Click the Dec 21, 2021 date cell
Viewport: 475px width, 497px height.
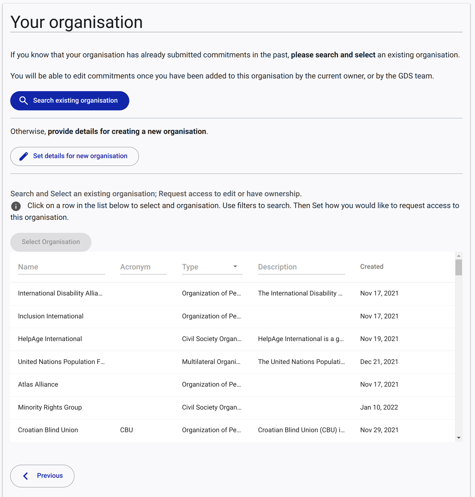coord(379,362)
